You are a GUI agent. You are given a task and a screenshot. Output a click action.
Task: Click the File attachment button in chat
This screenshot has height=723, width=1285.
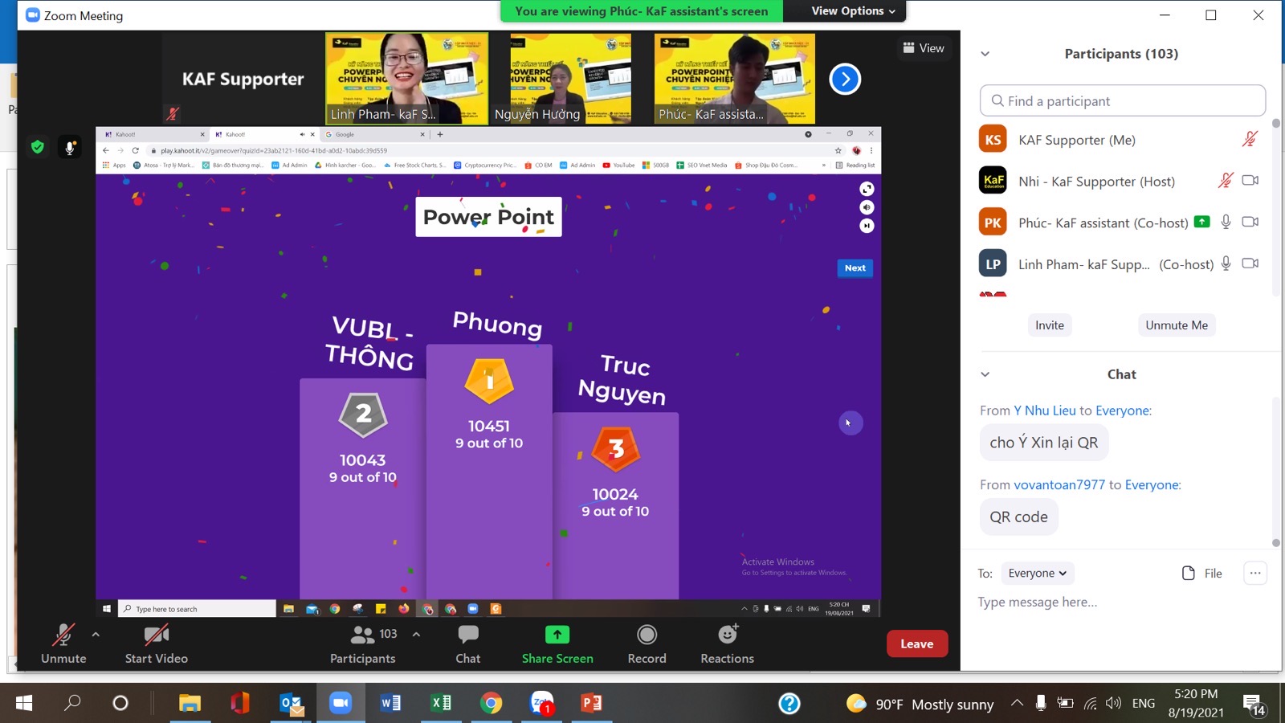pos(1202,573)
